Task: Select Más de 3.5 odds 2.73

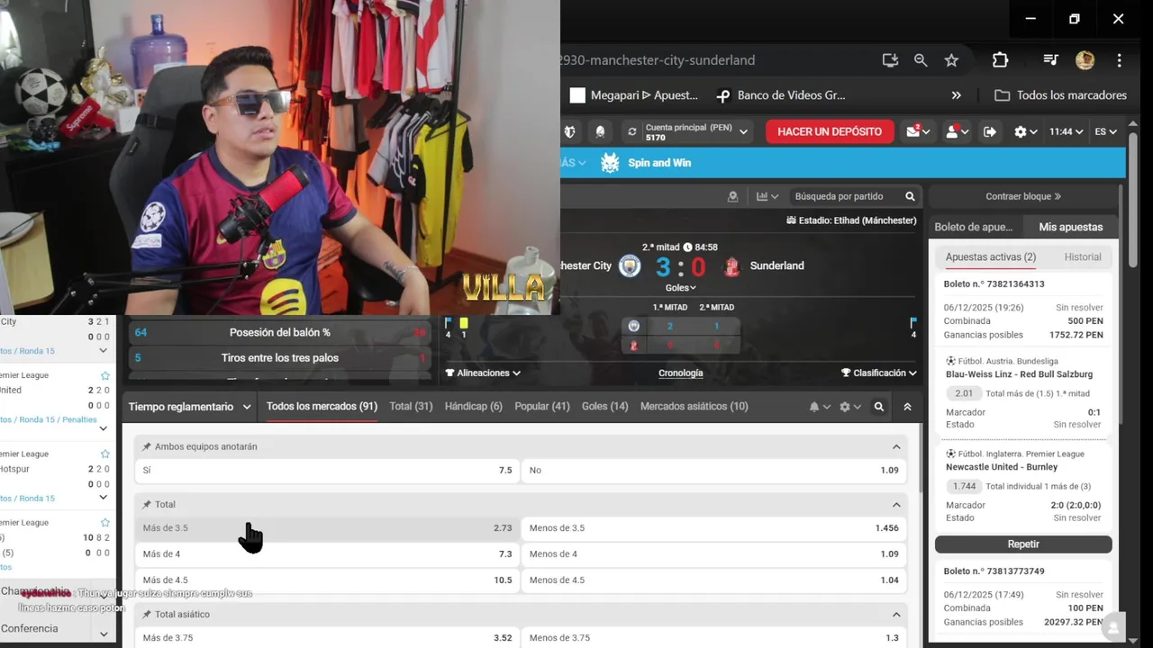Action: (327, 528)
